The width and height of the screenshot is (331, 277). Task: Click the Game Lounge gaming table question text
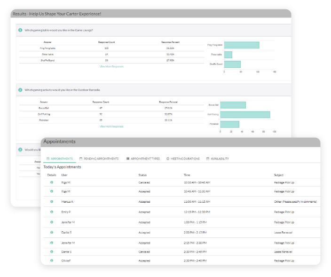coord(59,30)
